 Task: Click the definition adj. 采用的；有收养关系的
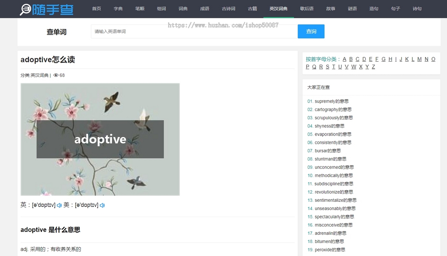[x=51, y=249]
